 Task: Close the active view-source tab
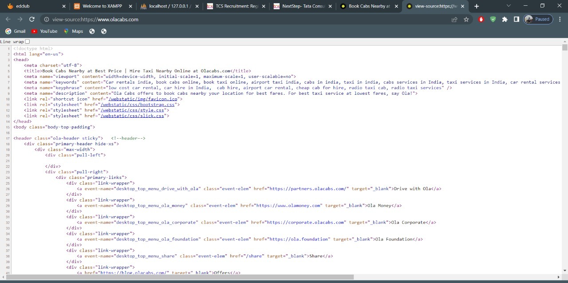click(x=462, y=6)
